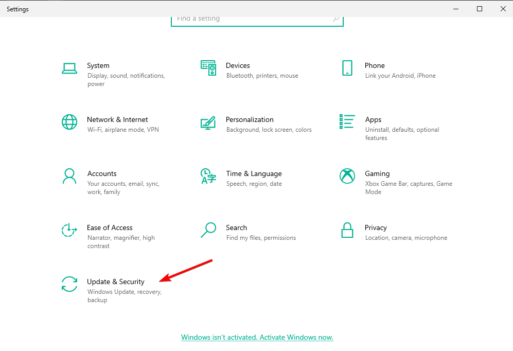This screenshot has height=351, width=513.
Task: Maximize the Settings window
Action: tap(480, 9)
